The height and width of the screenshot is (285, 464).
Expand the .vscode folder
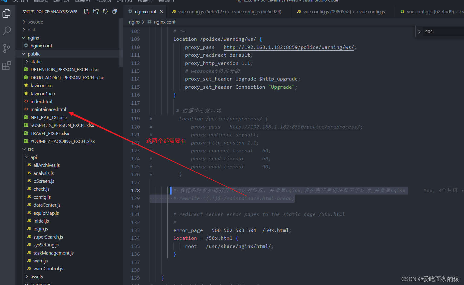(35, 22)
